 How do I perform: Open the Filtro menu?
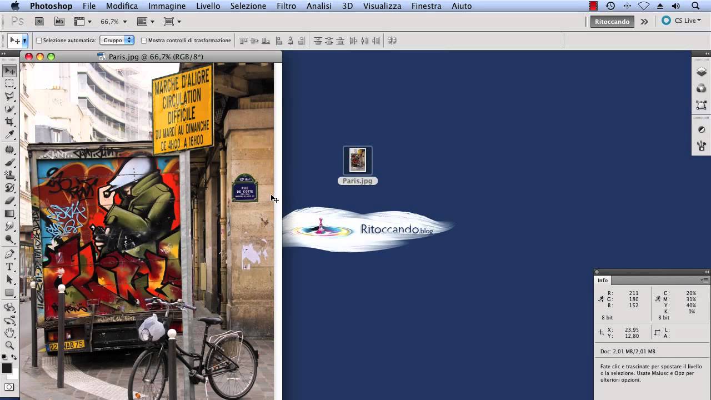click(286, 6)
